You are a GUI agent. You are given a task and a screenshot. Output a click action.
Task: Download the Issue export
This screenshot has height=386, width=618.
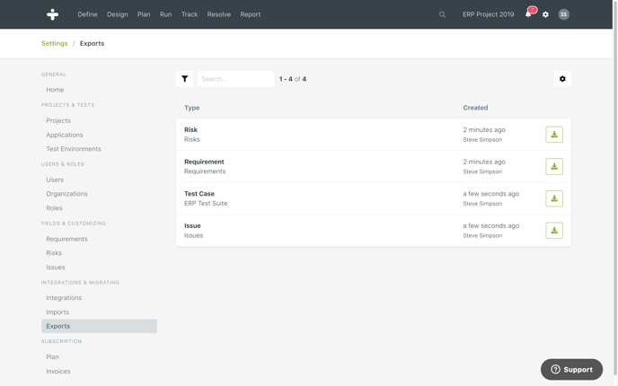[554, 231]
